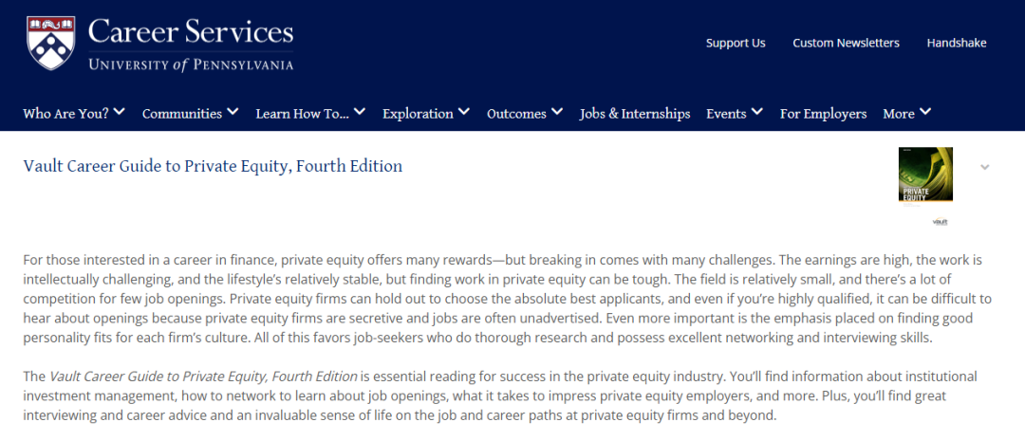
Task: Go to Jobs & Internships
Action: tap(635, 114)
